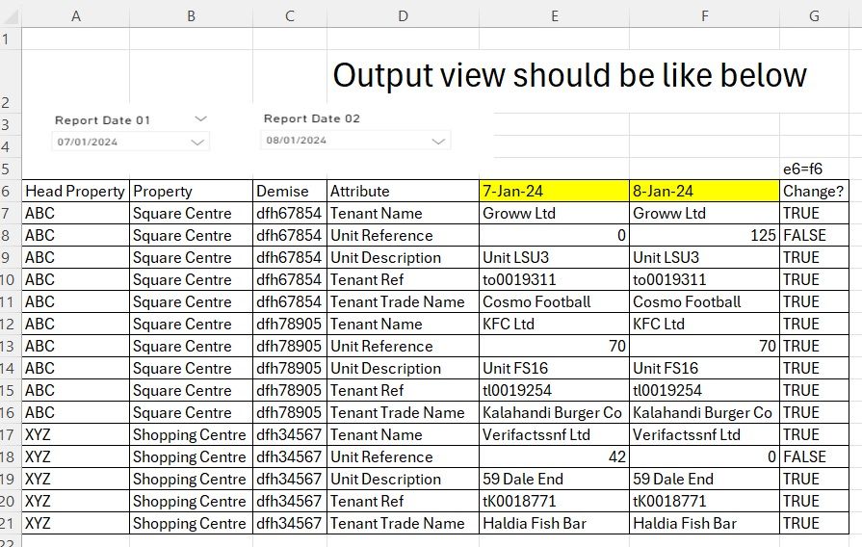Select the yellow '7-Jan-24' header cell
The width and height of the screenshot is (862, 547).
554,192
